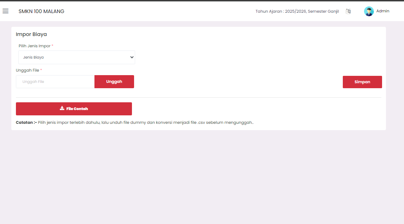Click the language translation icon
404x224 pixels.
pyautogui.click(x=348, y=11)
